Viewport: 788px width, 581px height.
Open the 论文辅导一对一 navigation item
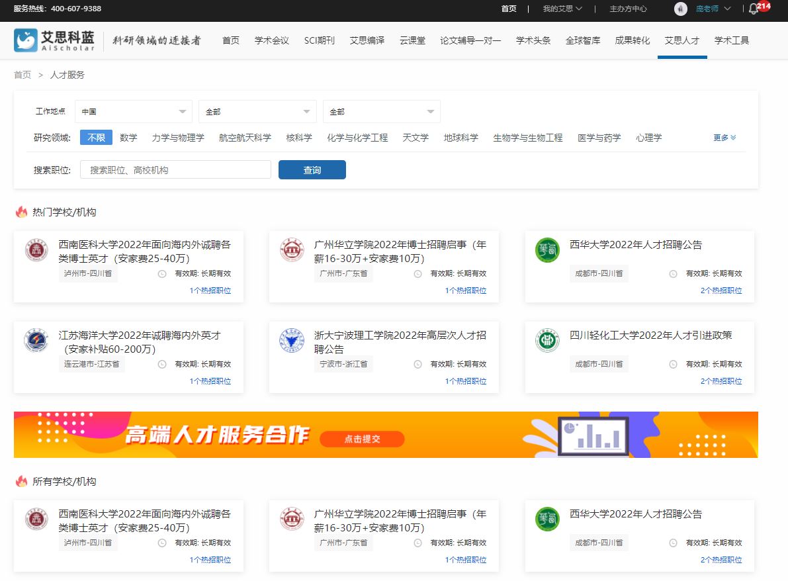[x=470, y=40]
